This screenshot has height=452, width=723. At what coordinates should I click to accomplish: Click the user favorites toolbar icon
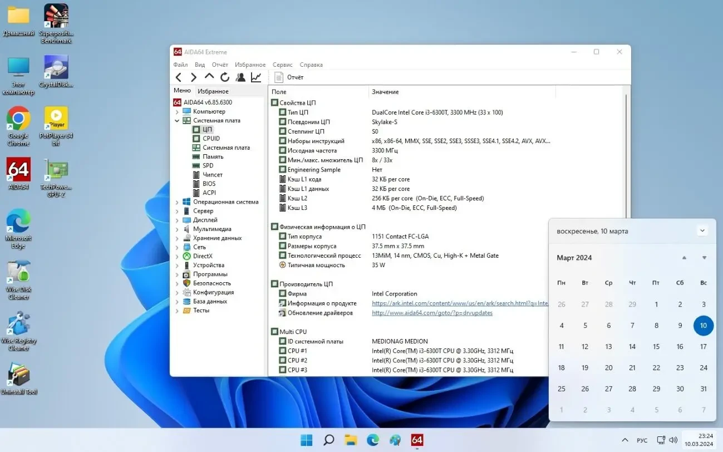240,77
